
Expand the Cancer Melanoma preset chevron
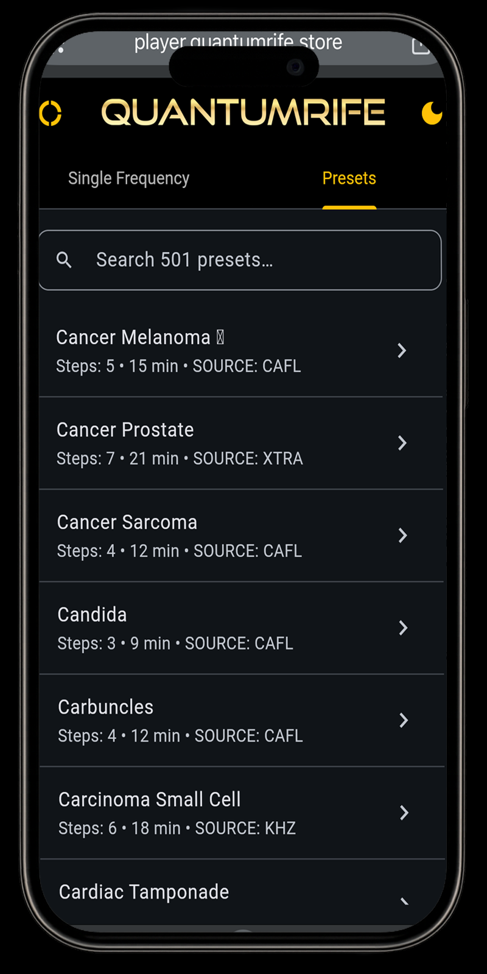(402, 351)
